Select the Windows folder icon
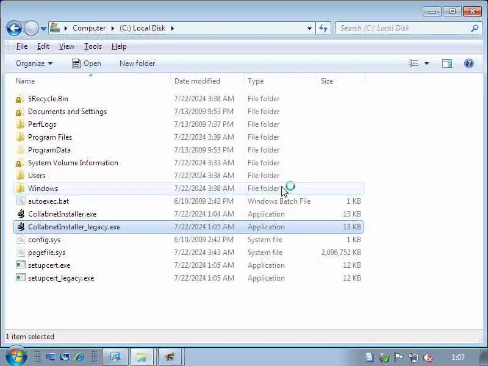The height and width of the screenshot is (366, 488). pyautogui.click(x=20, y=188)
